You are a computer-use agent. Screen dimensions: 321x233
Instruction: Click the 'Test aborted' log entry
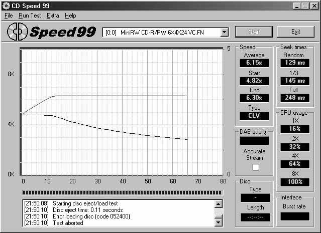click(68, 223)
